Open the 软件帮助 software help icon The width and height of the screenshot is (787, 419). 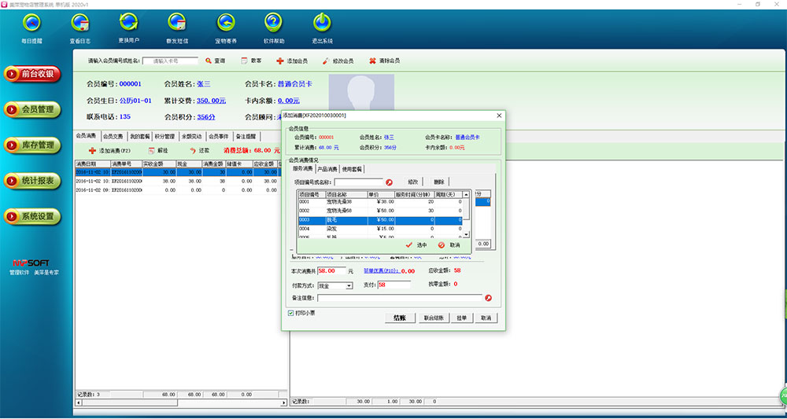[273, 24]
